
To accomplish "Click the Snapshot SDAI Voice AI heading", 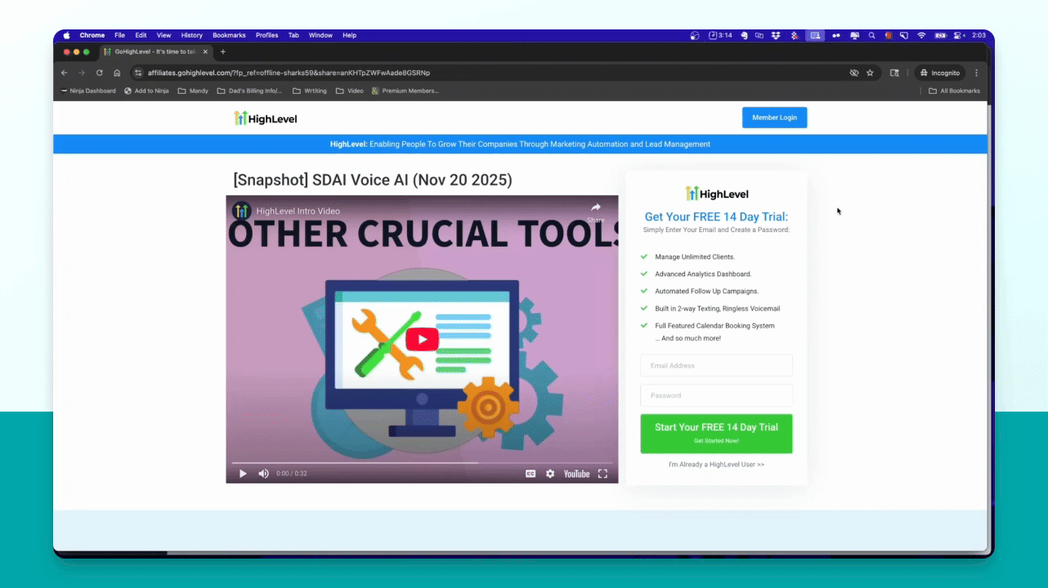I will [x=373, y=180].
